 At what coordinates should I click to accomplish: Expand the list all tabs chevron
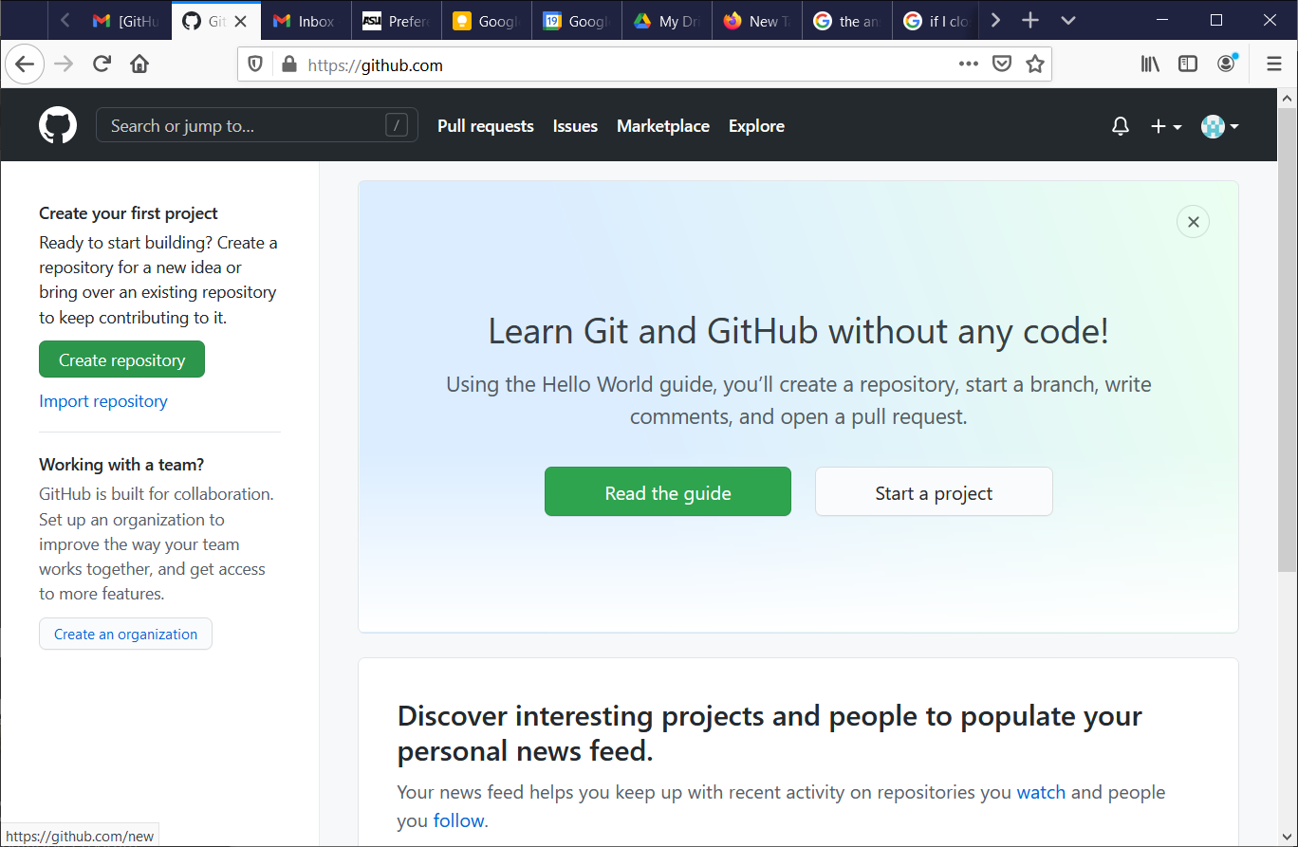[1068, 21]
